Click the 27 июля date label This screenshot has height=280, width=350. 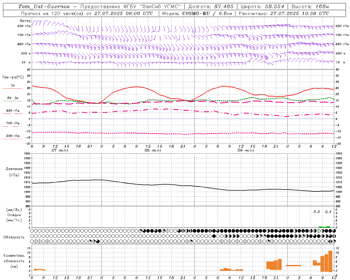coord(60,150)
